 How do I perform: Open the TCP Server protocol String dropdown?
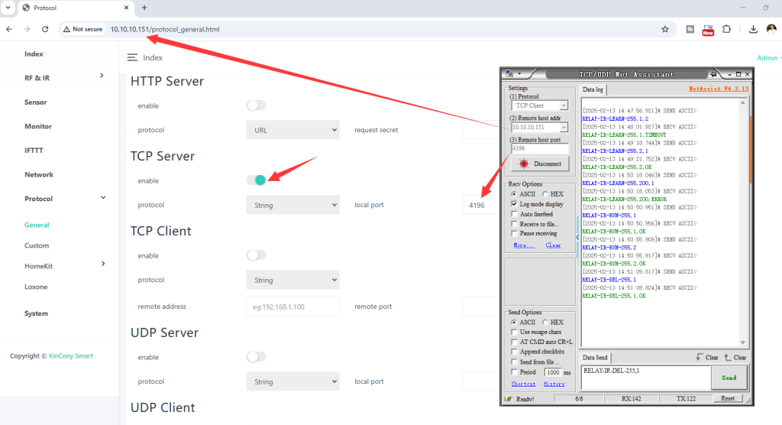click(292, 205)
